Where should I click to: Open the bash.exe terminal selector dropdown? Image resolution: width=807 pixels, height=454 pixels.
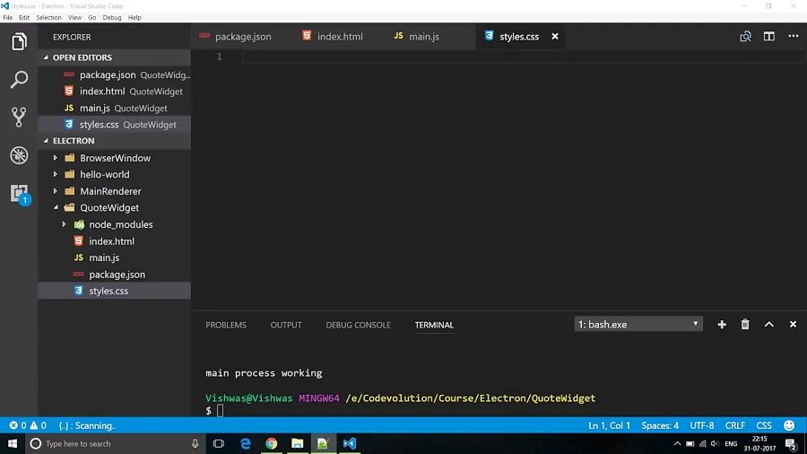click(x=638, y=324)
